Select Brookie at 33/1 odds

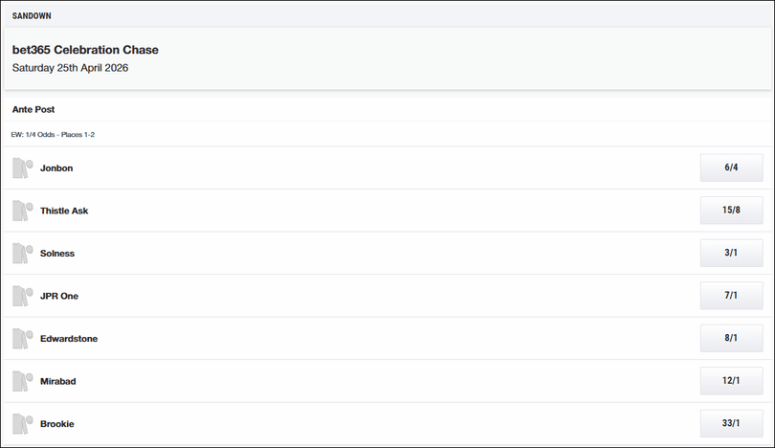731,423
